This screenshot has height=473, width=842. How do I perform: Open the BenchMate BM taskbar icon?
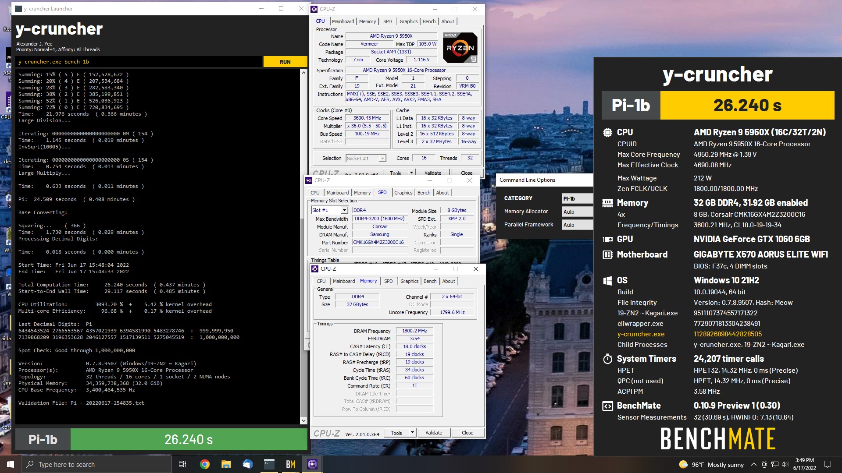coord(290,464)
